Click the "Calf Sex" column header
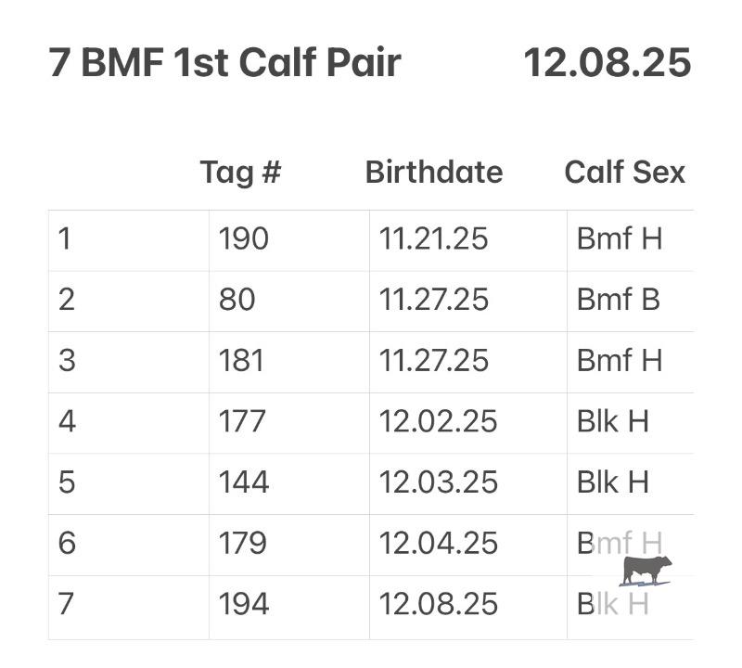Screen dimensions: 742x668 click(624, 172)
